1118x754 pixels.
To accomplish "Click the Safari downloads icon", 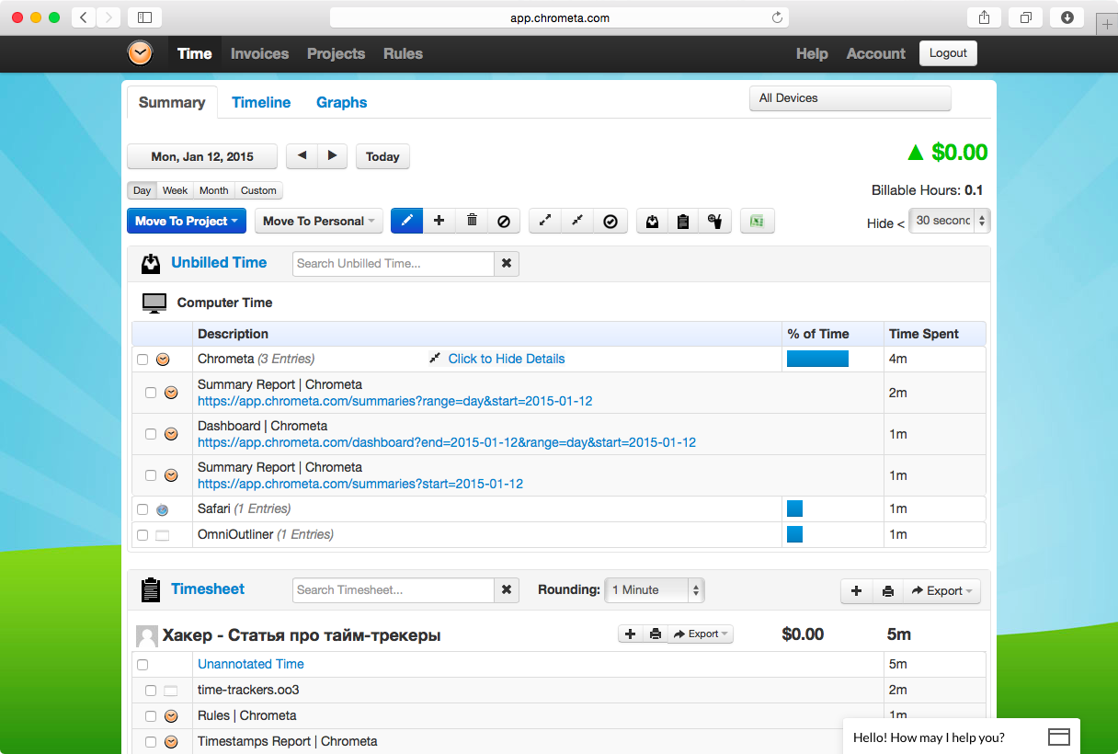I will [1067, 17].
